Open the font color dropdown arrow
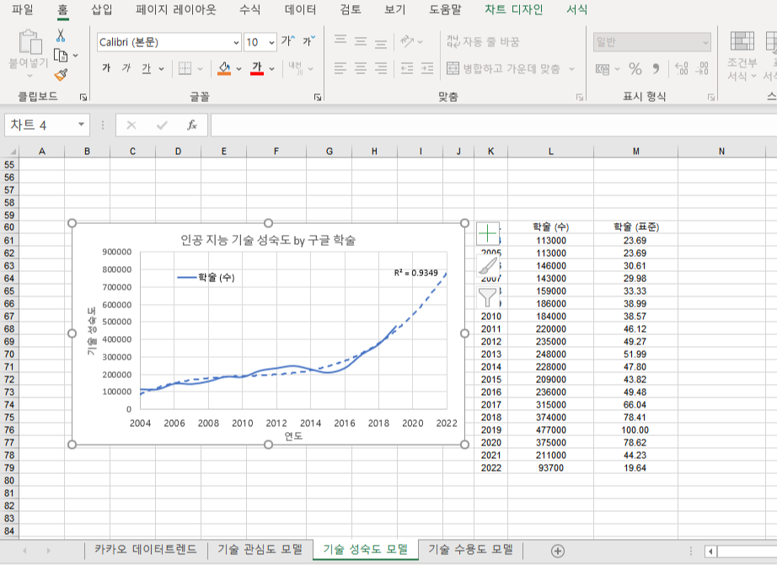Screen dimensions: 777x565 tap(271, 69)
